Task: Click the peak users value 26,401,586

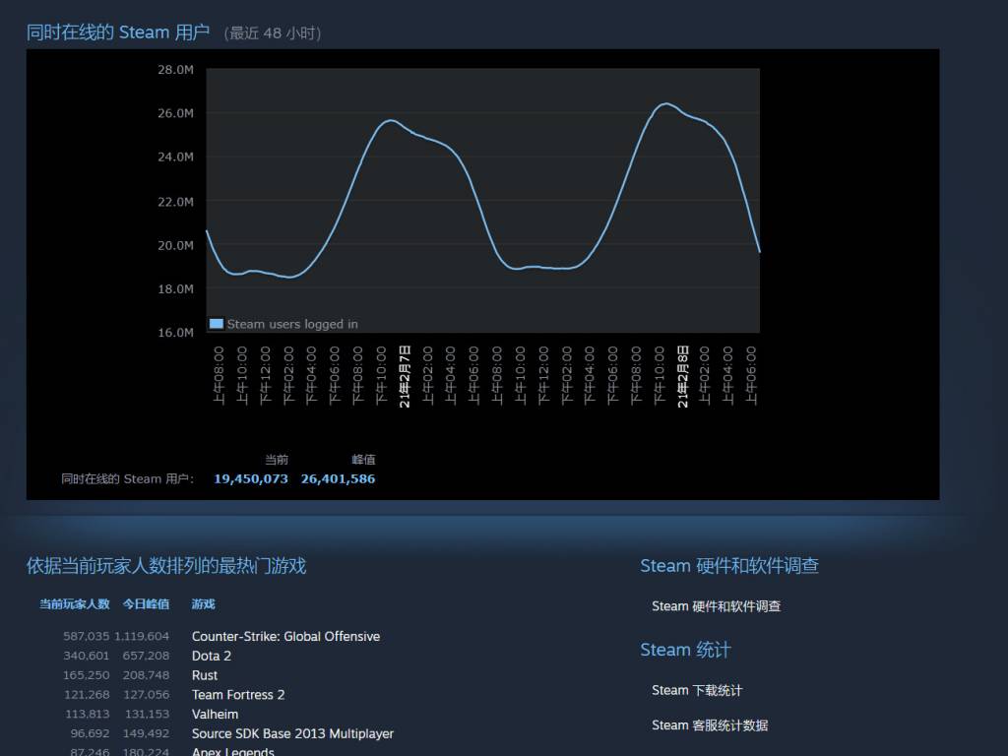Action: (339, 479)
